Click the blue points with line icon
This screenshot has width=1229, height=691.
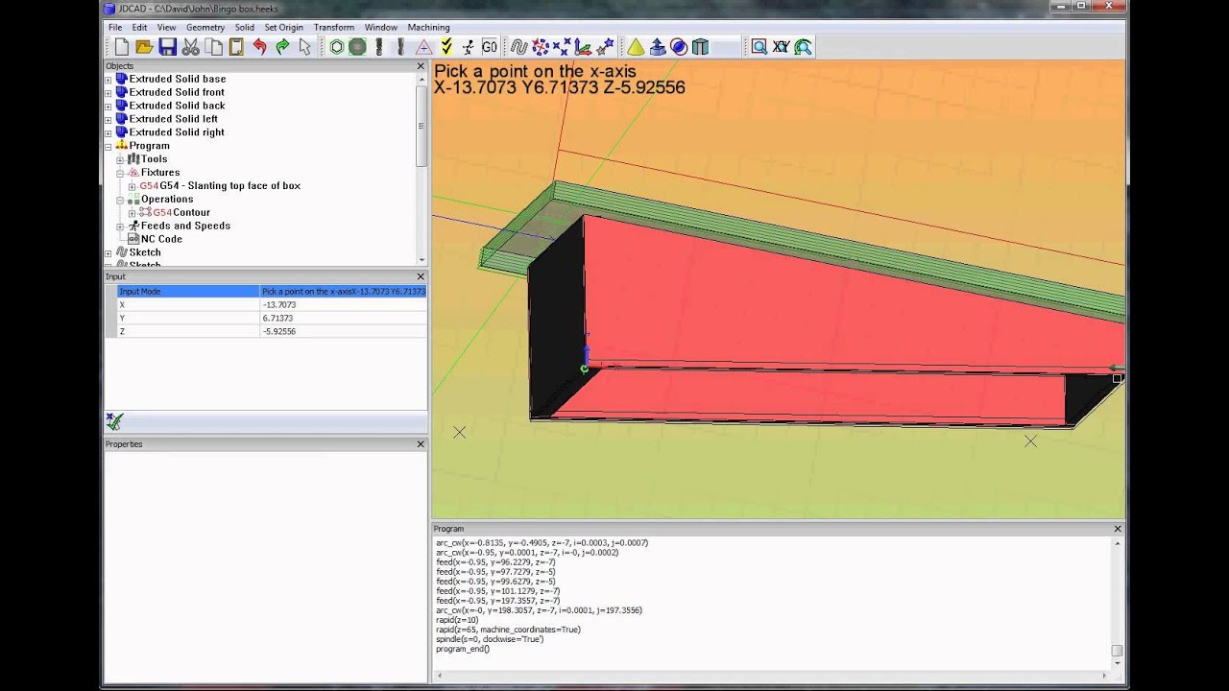[562, 46]
